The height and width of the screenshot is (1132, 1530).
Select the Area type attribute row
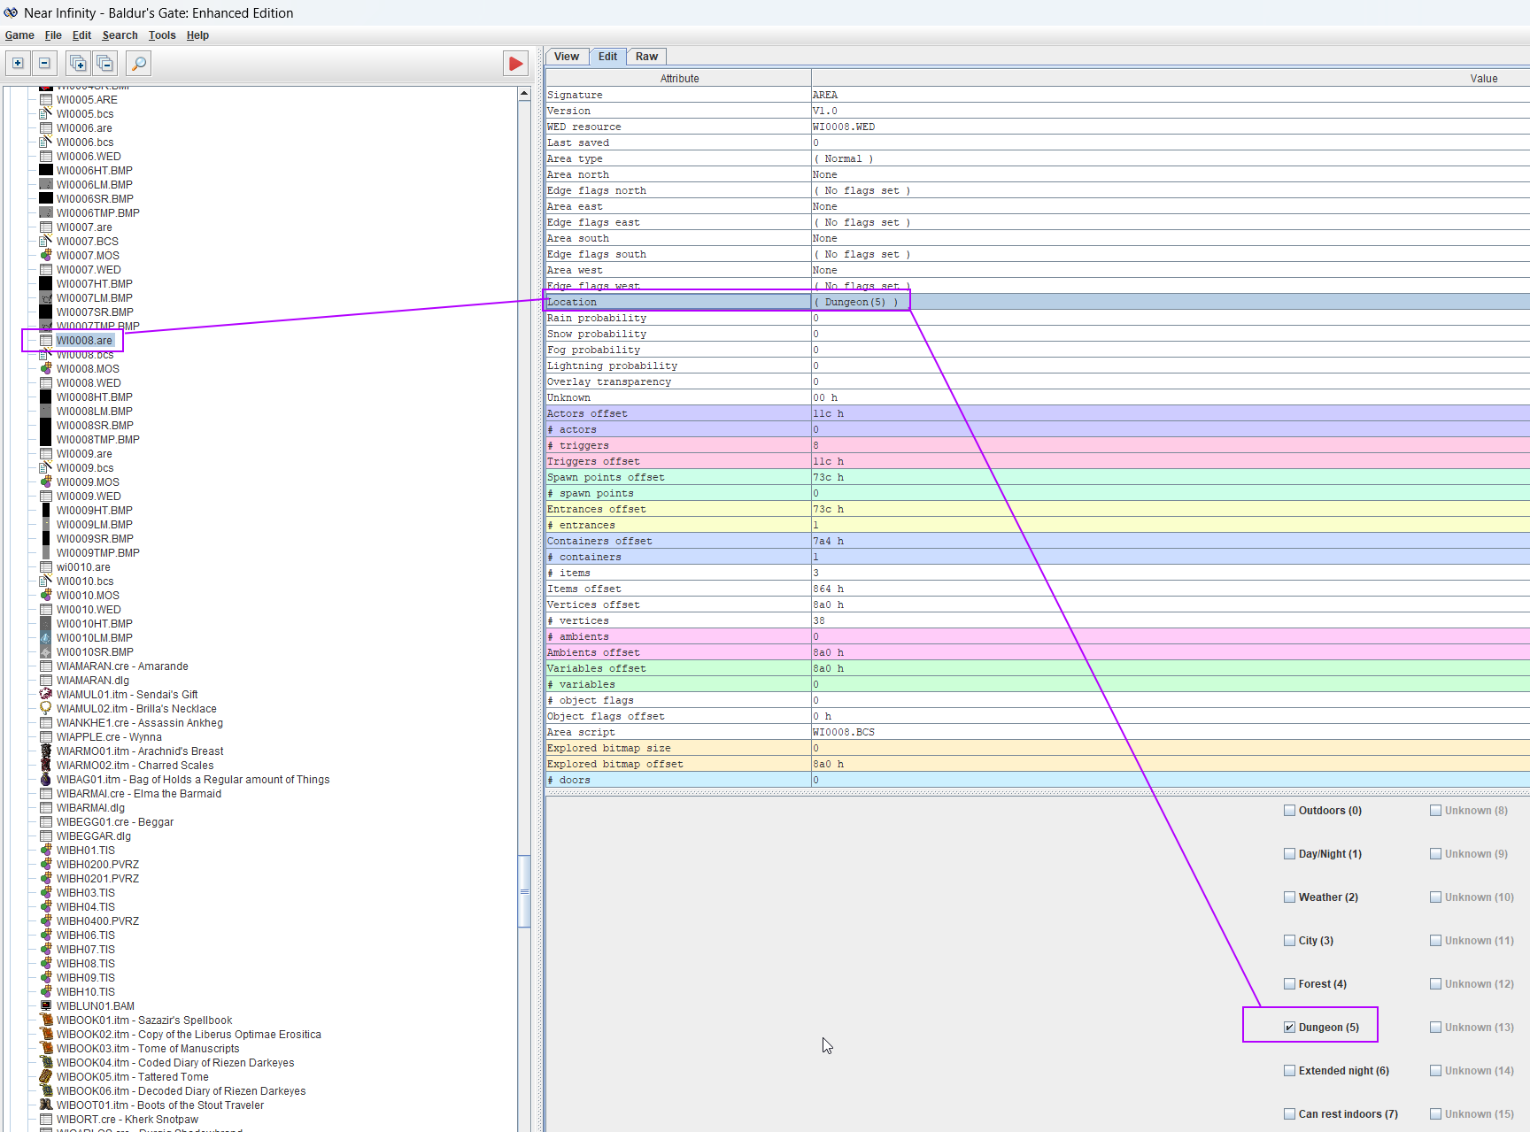pos(1038,158)
